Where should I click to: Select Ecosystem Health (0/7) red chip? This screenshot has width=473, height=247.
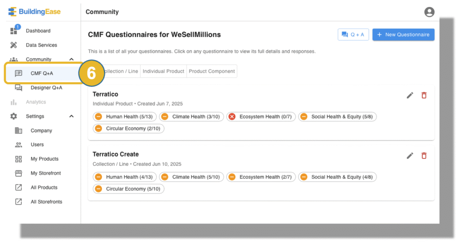261,117
